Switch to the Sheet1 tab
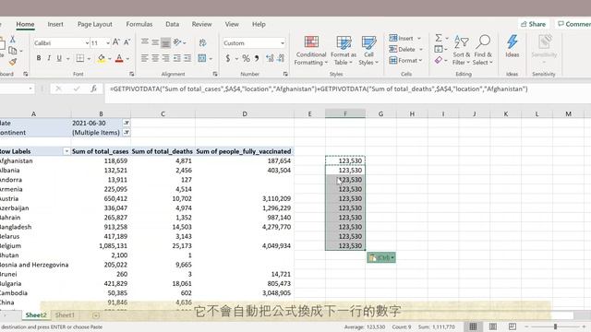The height and width of the screenshot is (332, 591). 65,315
